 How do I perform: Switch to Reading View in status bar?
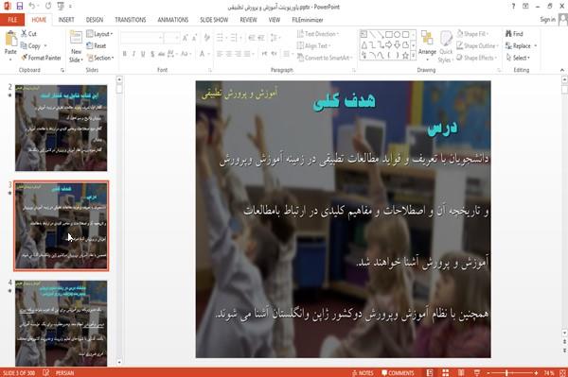[461, 372]
